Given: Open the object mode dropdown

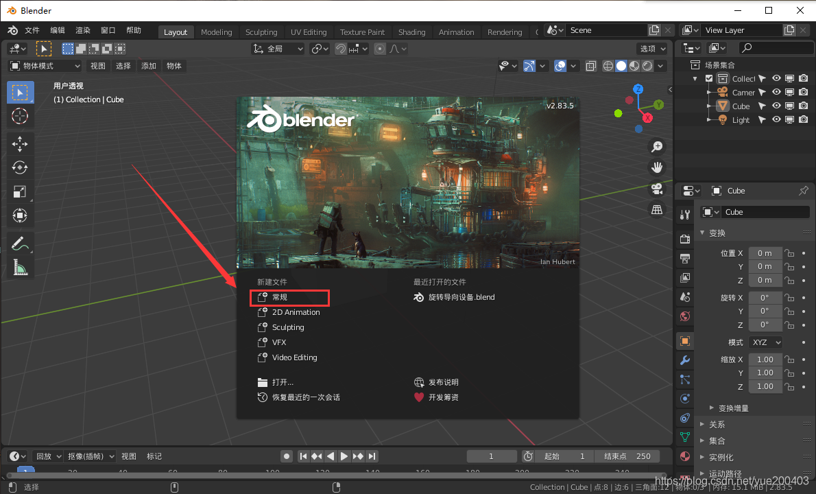Looking at the screenshot, I should tap(45, 66).
